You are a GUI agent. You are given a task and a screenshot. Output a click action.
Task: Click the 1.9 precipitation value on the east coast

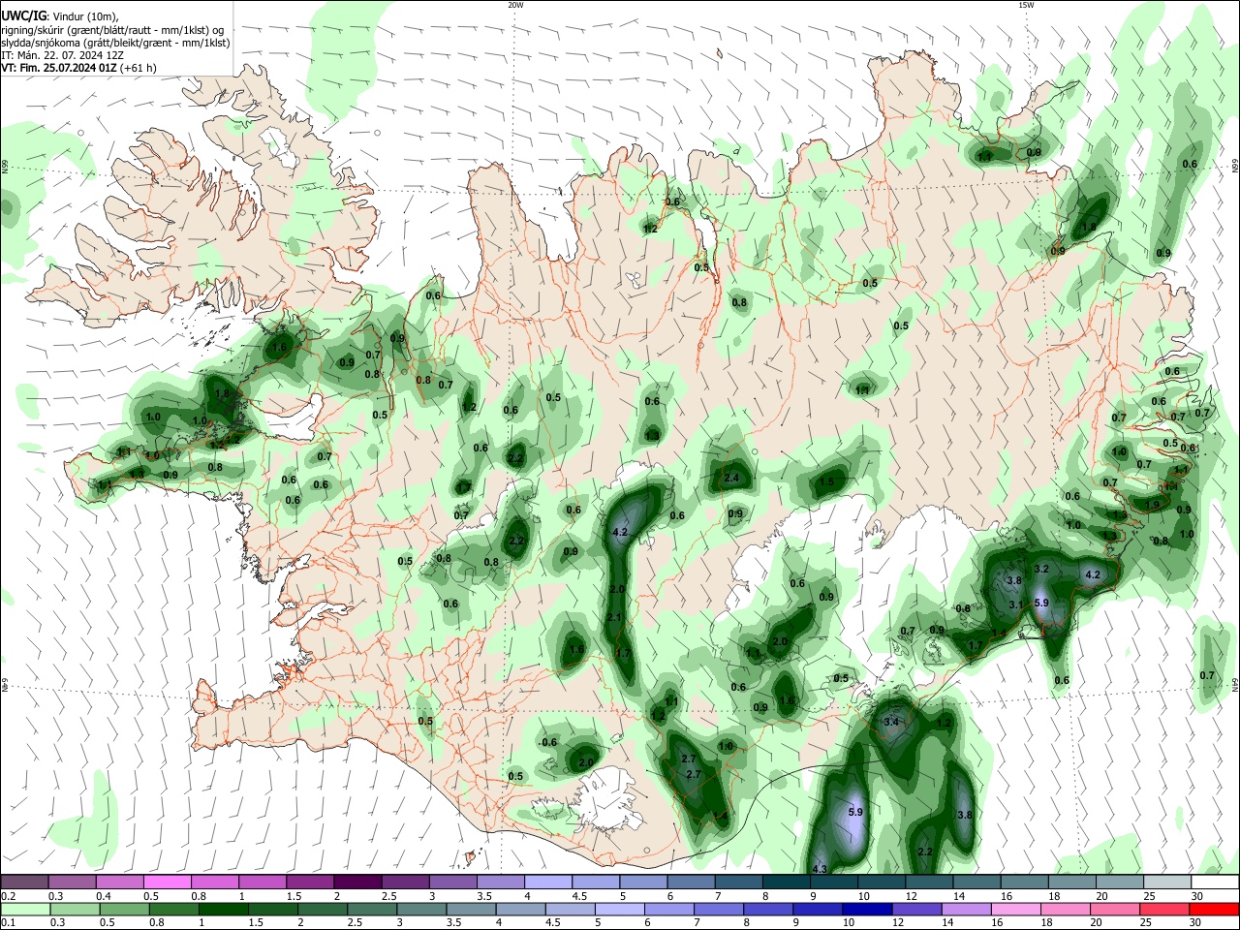1153,505
